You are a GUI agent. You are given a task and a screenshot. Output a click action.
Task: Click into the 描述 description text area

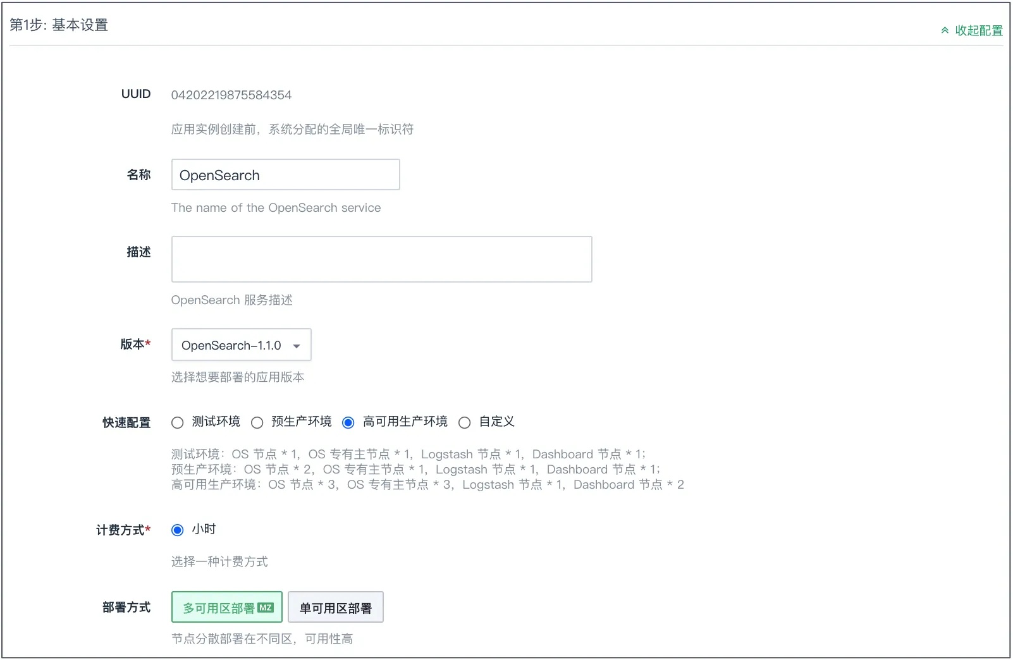pos(381,259)
